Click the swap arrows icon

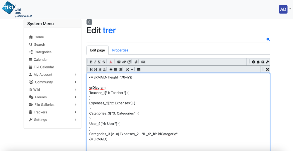pyautogui.click(x=136, y=62)
